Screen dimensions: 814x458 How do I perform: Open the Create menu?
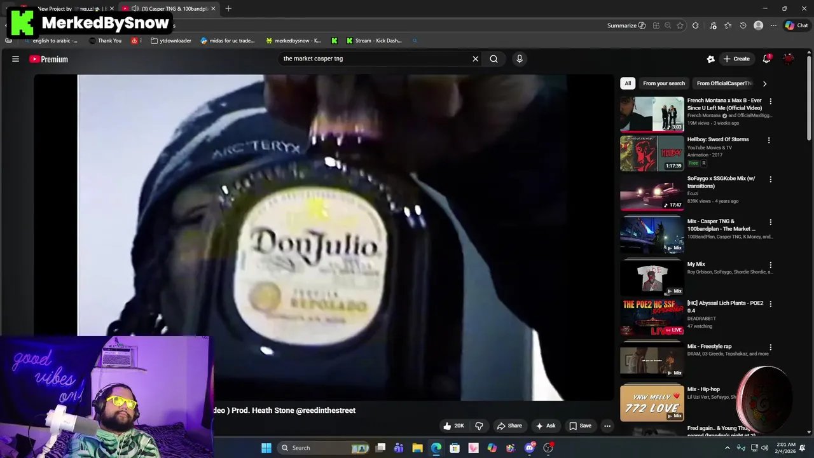(736, 59)
